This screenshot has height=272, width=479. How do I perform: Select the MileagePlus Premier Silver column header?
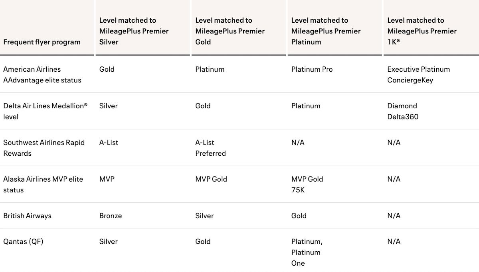click(x=134, y=31)
